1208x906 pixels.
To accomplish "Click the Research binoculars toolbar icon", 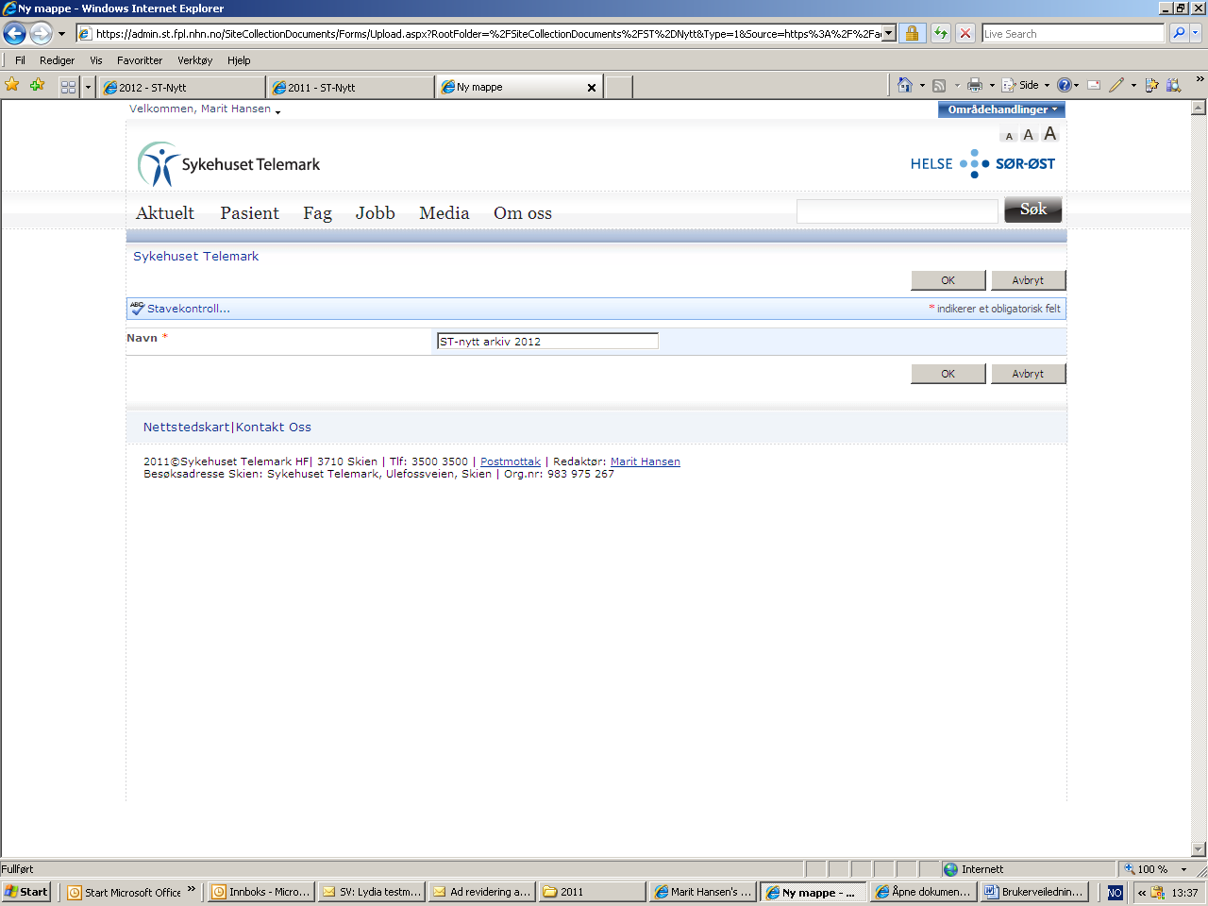I will (1174, 85).
